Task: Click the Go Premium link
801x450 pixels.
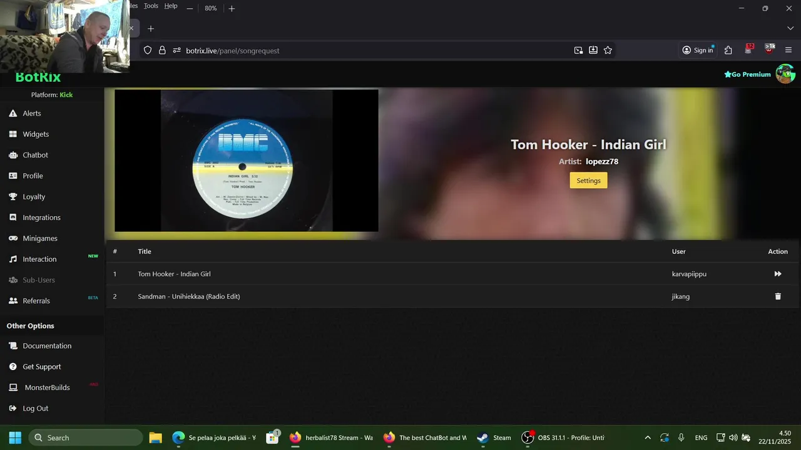Action: pos(747,74)
